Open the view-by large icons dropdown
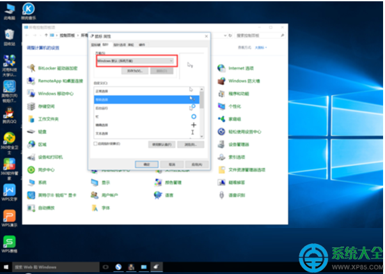Viewport: 385px width, 274px height. 261,47
